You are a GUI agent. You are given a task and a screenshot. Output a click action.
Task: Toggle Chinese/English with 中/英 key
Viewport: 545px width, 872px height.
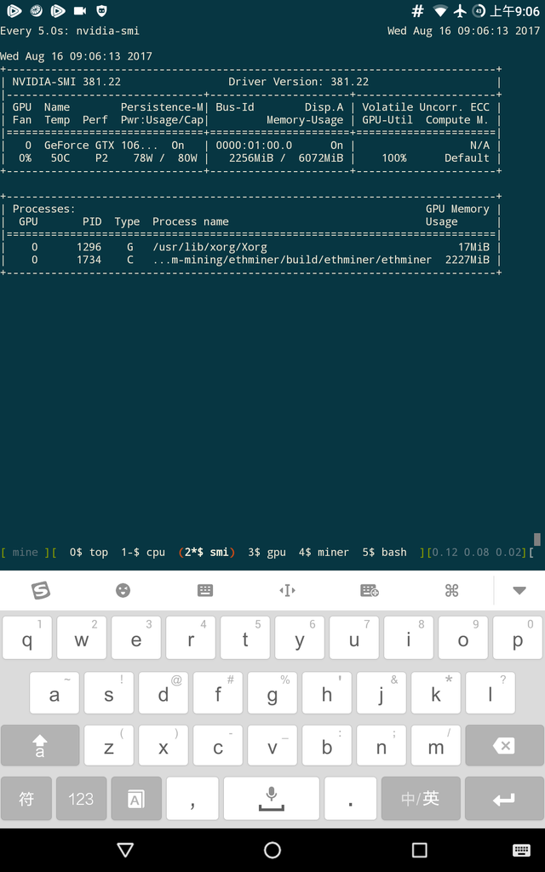click(421, 799)
